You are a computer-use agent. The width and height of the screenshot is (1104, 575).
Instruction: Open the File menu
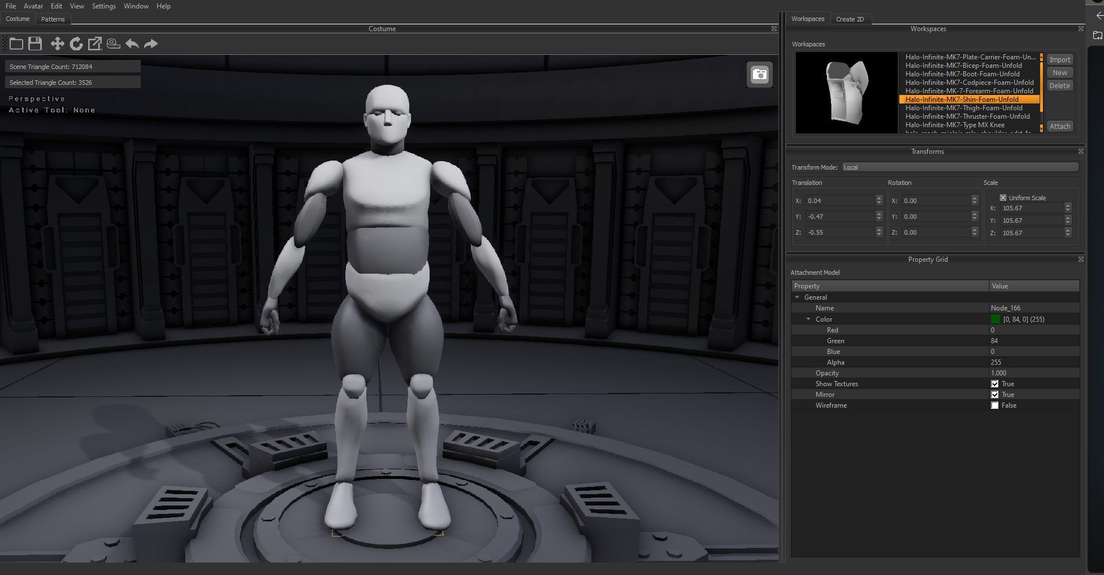click(x=11, y=6)
